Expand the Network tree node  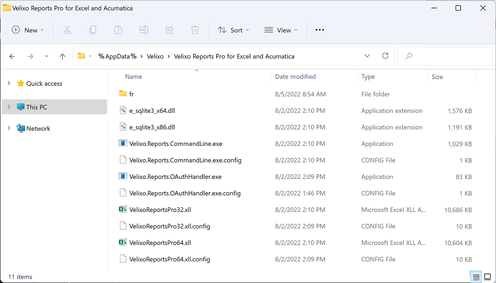pyautogui.click(x=9, y=128)
